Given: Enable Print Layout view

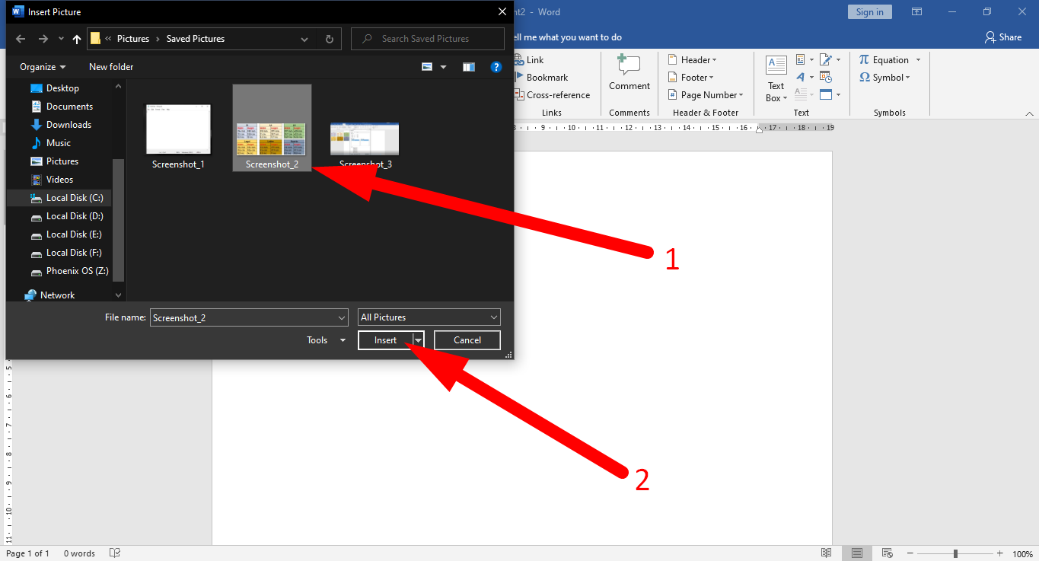Looking at the screenshot, I should tap(856, 553).
